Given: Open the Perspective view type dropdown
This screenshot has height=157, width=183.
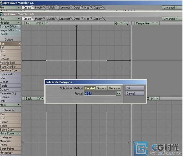Looking at the screenshot, I should (x=145, y=23).
